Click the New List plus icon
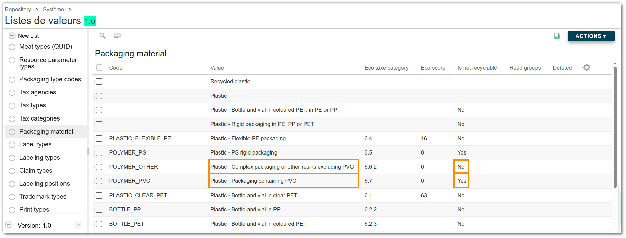This screenshot has width=626, height=238. pyautogui.click(x=12, y=36)
